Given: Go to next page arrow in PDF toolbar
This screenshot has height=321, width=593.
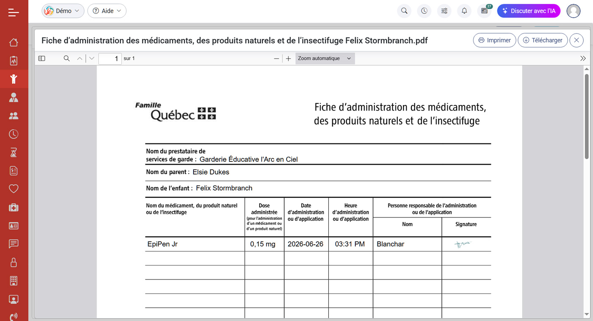Looking at the screenshot, I should pyautogui.click(x=91, y=58).
